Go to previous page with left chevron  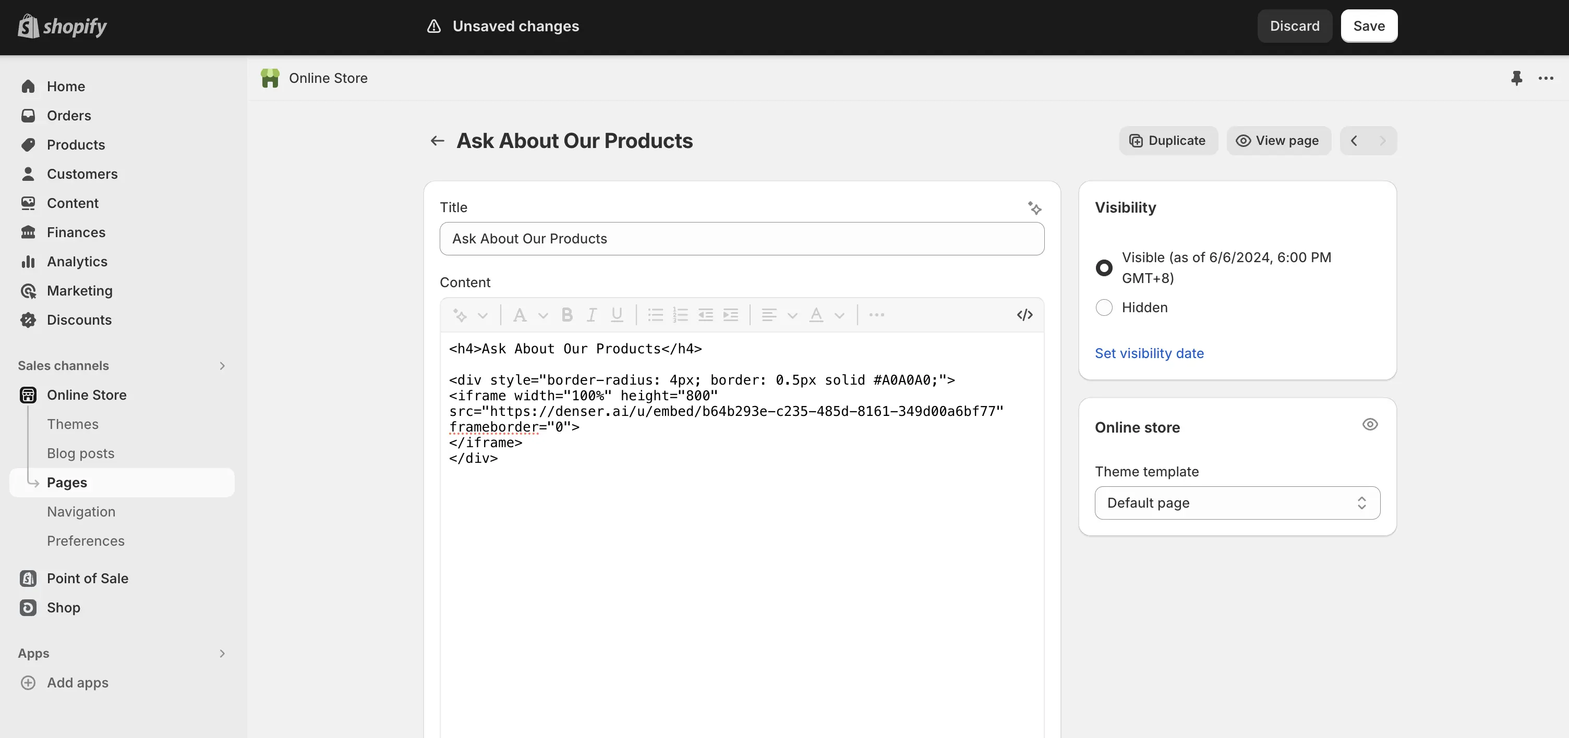point(1354,141)
